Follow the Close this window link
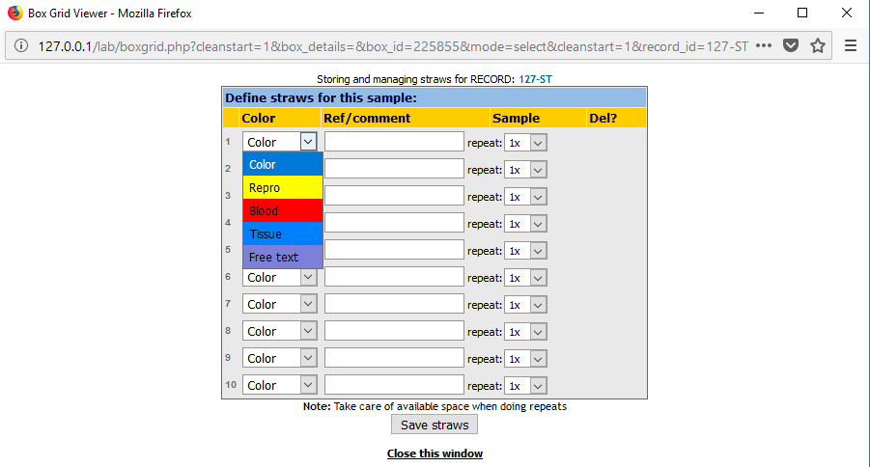This screenshot has height=467, width=870. coord(435,453)
